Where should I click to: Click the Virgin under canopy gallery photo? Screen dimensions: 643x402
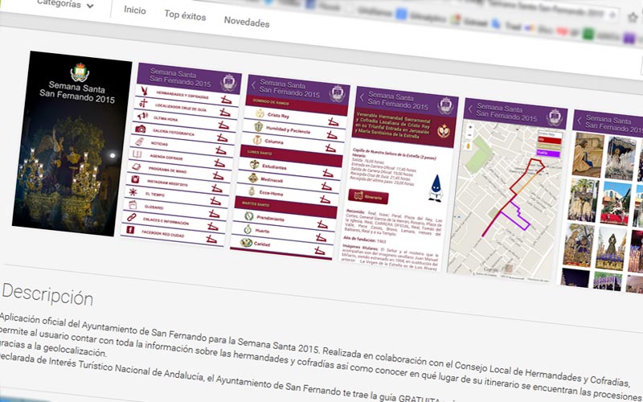point(620,158)
